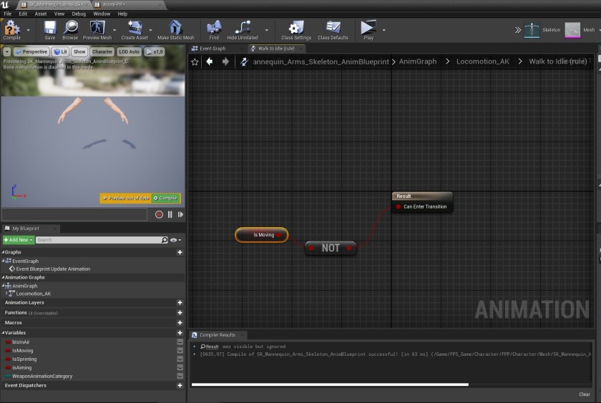Open Class Defaults
601x403 pixels.
click(333, 29)
